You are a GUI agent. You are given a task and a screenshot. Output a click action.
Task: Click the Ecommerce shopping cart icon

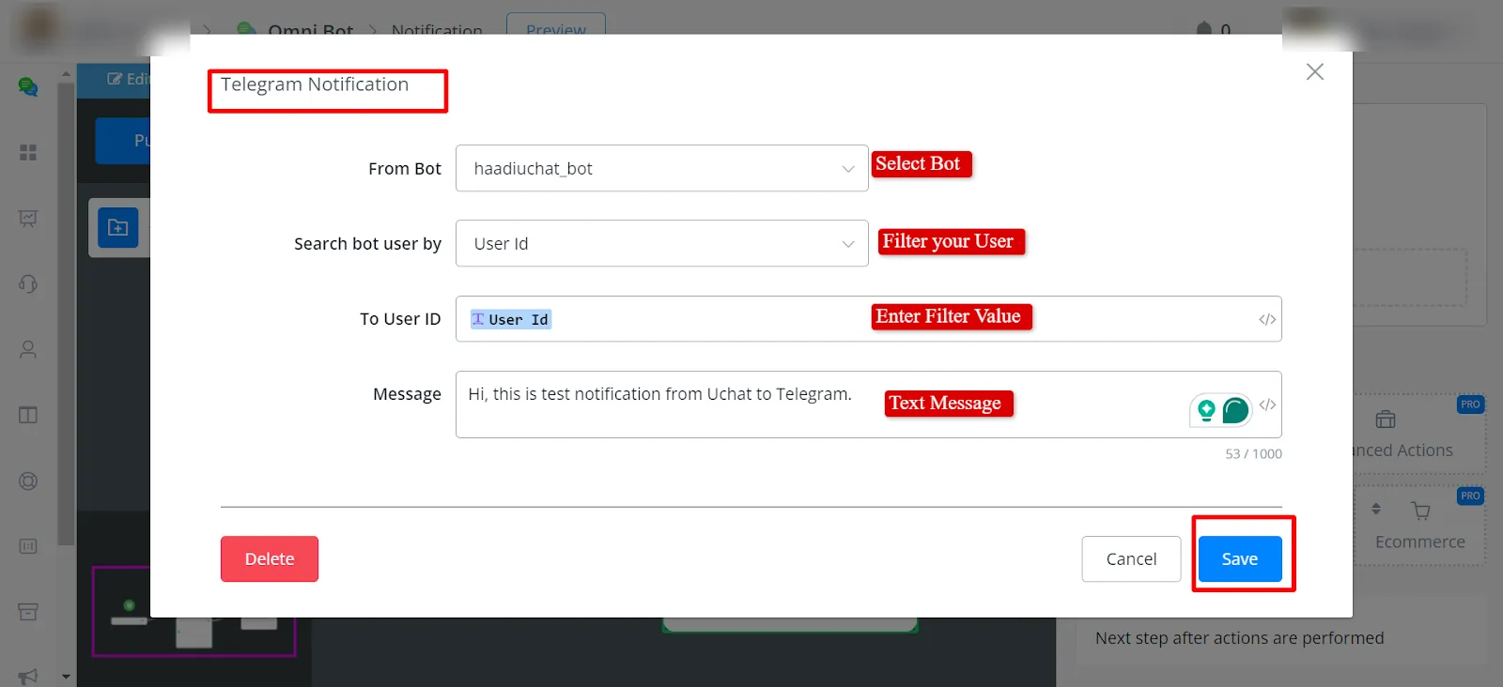click(x=1420, y=511)
